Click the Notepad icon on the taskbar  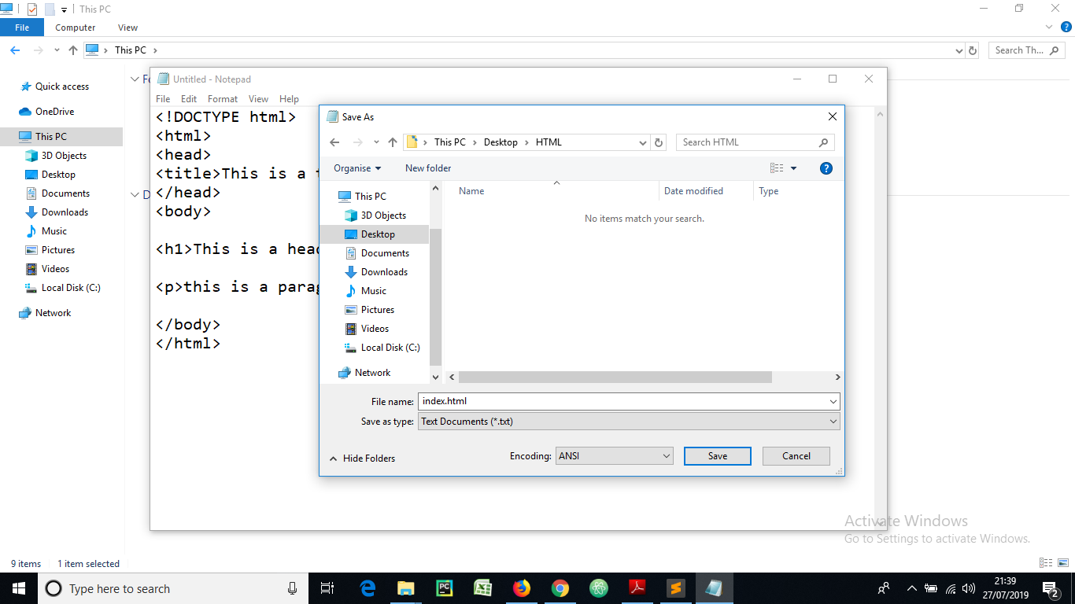[x=715, y=588]
